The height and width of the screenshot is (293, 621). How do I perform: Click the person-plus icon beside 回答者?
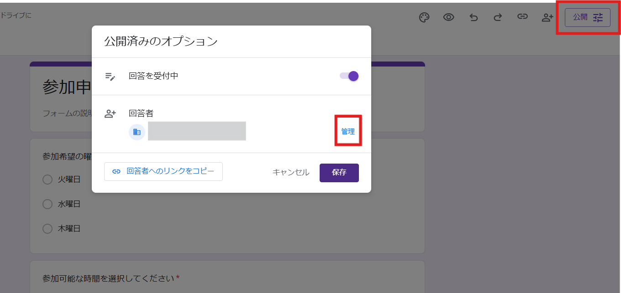click(x=111, y=114)
